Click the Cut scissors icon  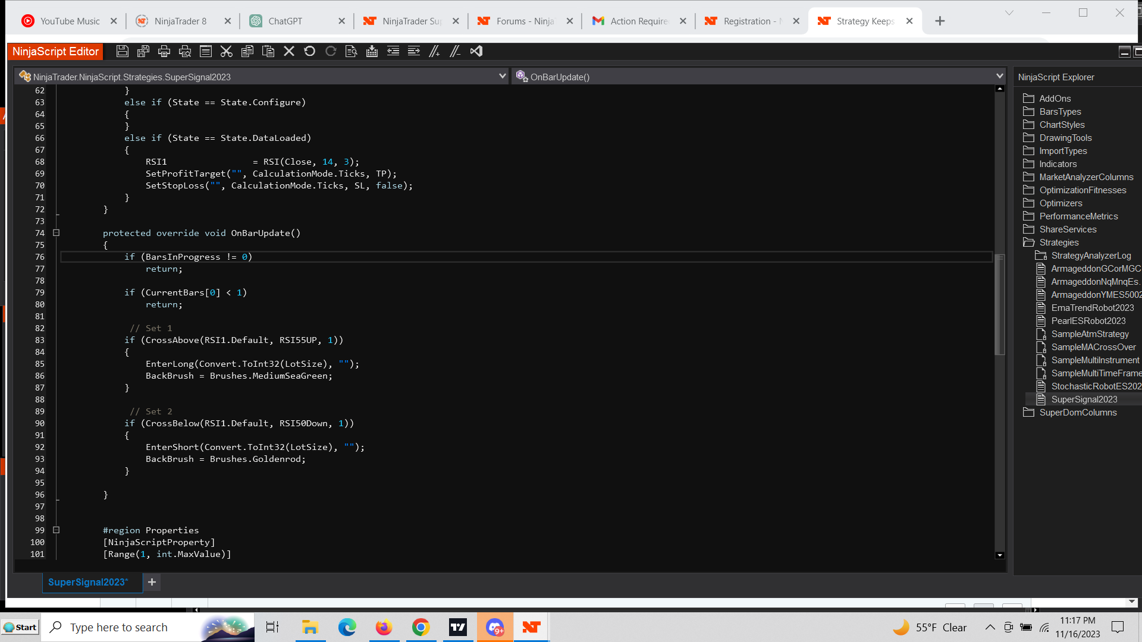coord(226,51)
